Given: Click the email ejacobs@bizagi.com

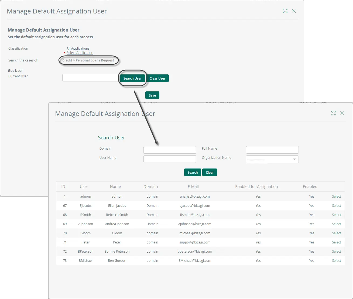Looking at the screenshot, I should point(195,206).
